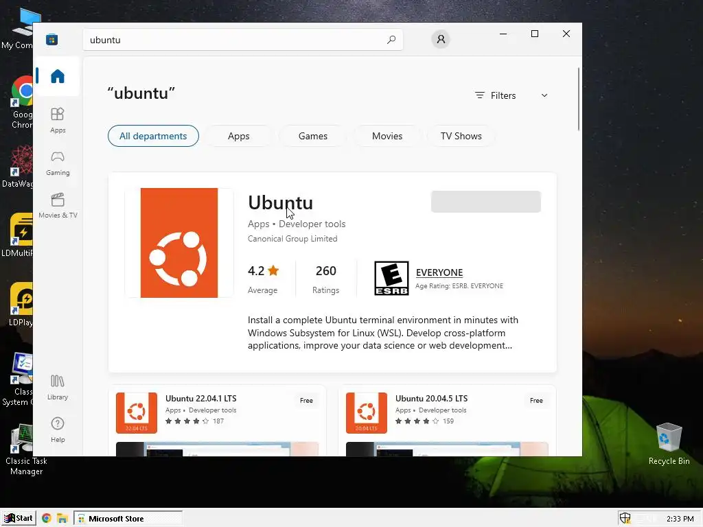The width and height of the screenshot is (703, 527).
Task: Click the 187 ratings count
Action: point(218,421)
